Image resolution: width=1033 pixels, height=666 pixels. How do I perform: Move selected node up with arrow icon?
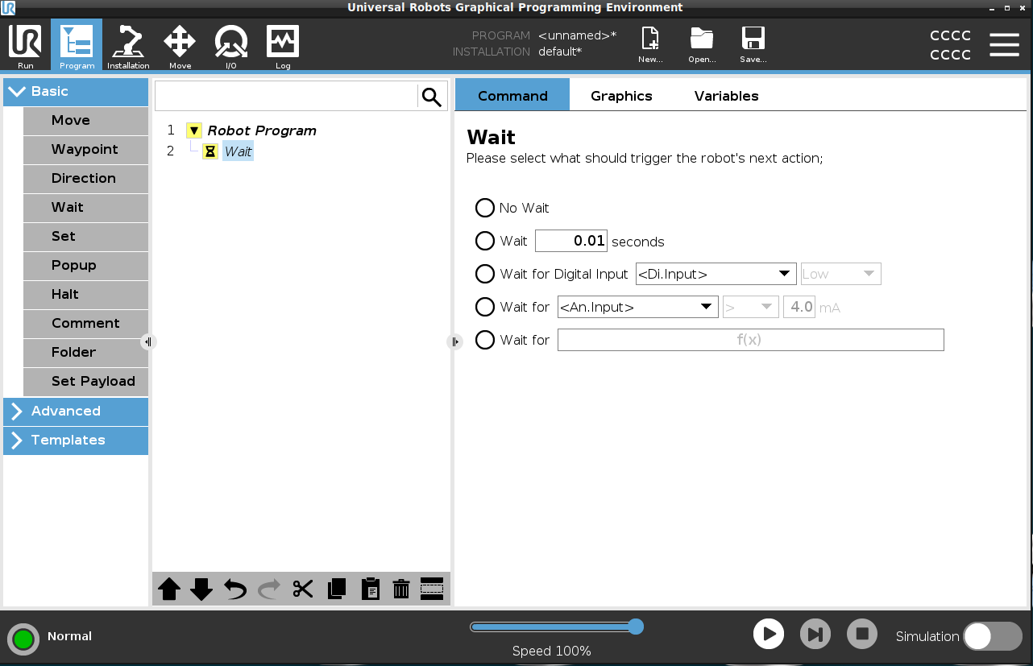169,589
